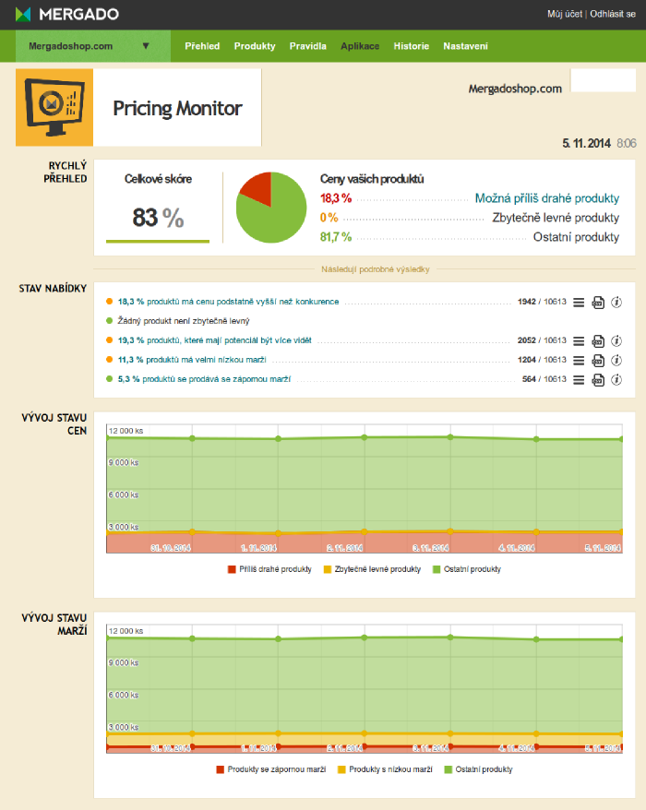Open Možná příliš drahé produkty link
Screen dimensions: 646x810
click(x=546, y=198)
